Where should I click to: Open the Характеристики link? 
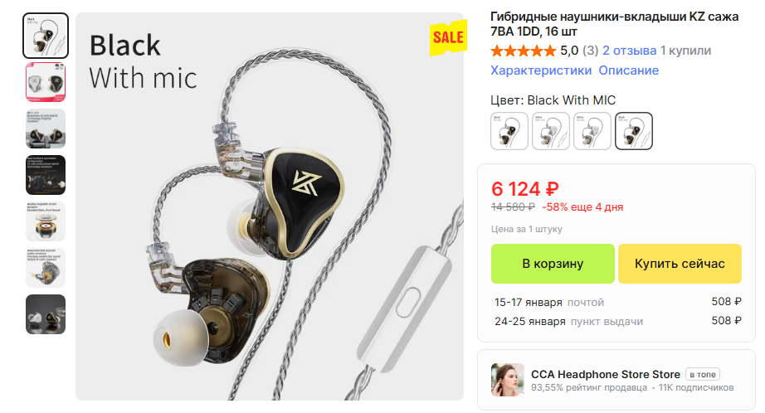pos(541,70)
